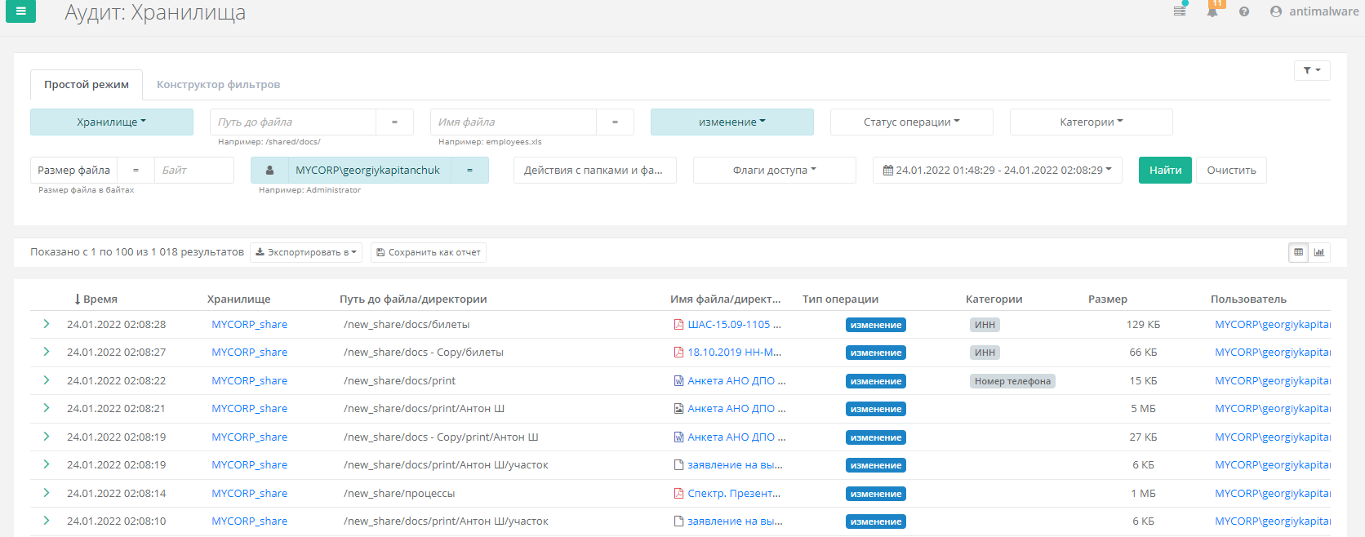Switch to chart view icon
This screenshot has width=1365, height=537.
click(1319, 252)
